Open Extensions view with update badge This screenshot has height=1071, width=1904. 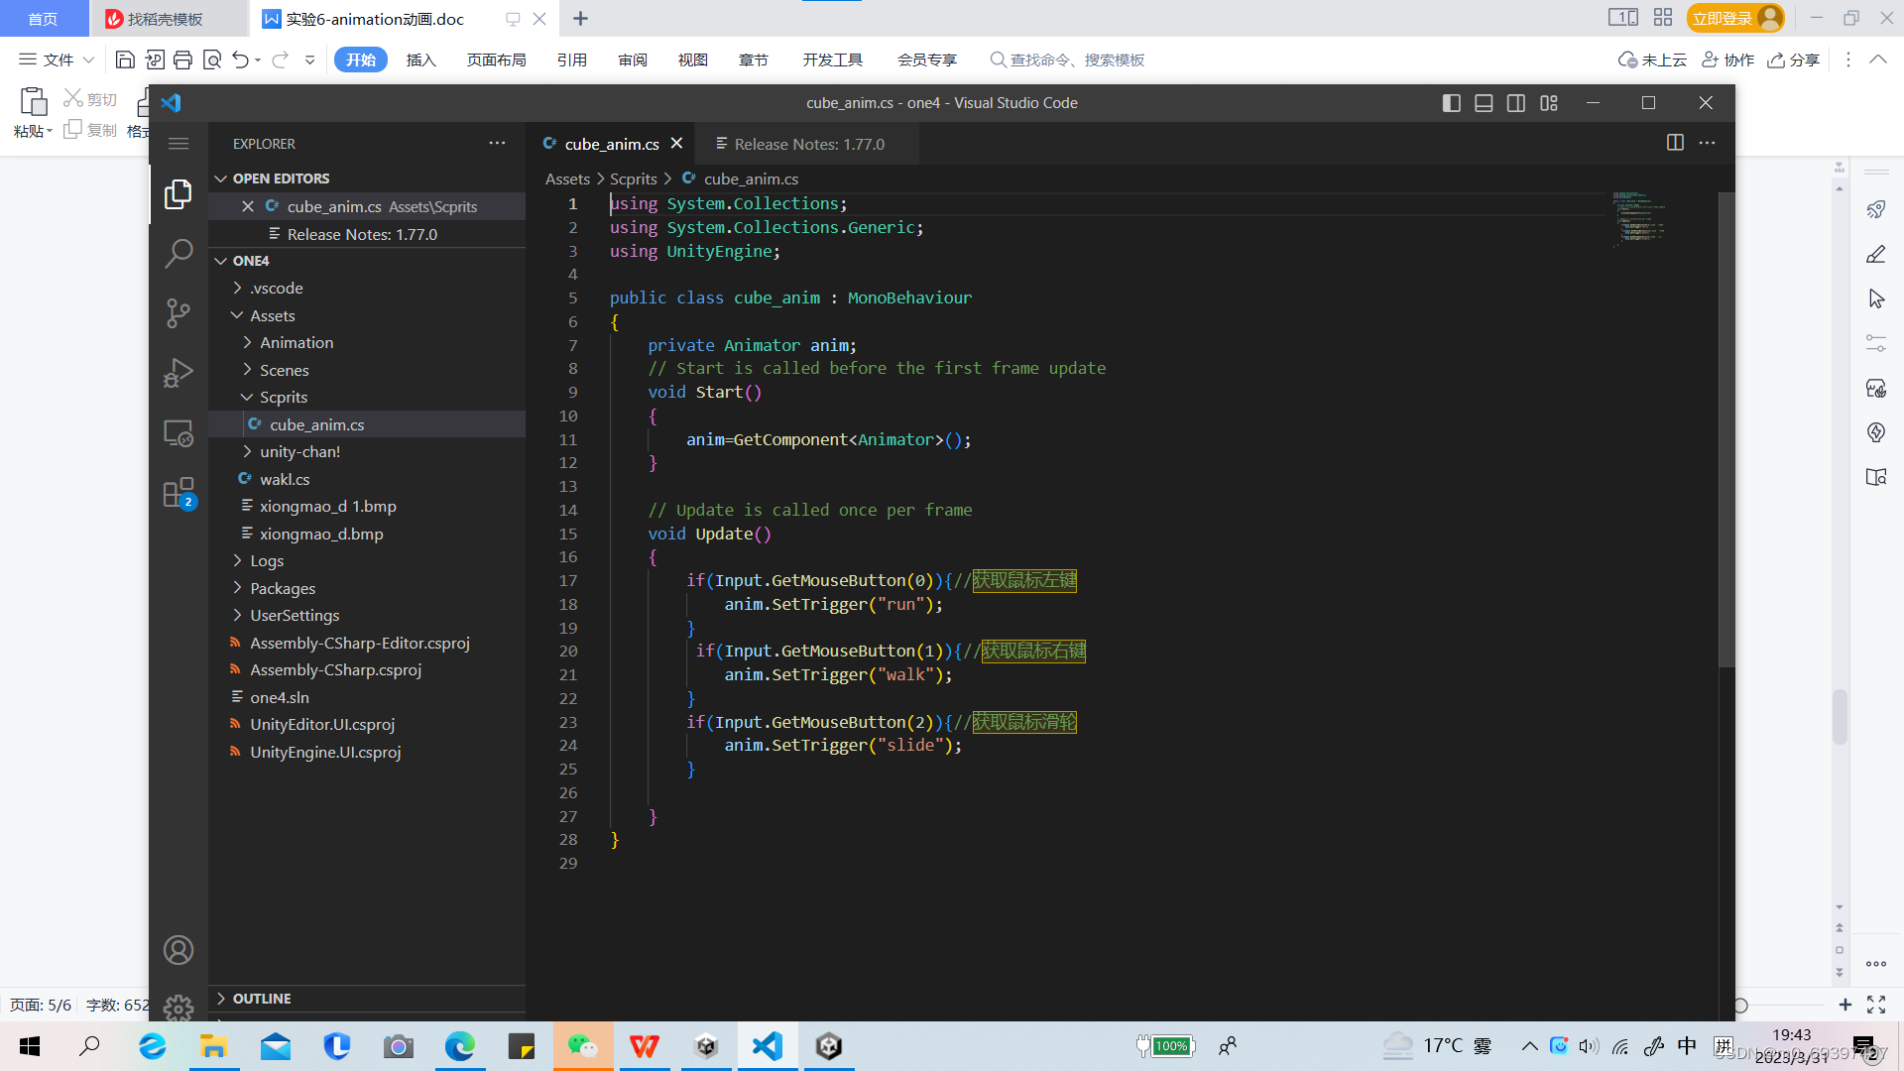tap(178, 492)
